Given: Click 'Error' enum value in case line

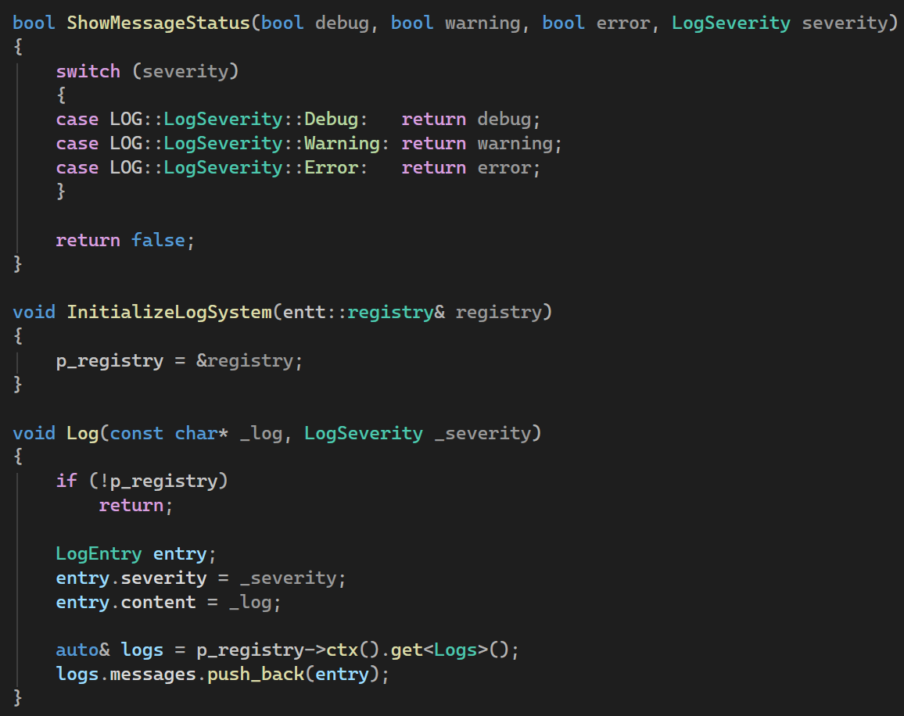Looking at the screenshot, I should click(x=331, y=168).
